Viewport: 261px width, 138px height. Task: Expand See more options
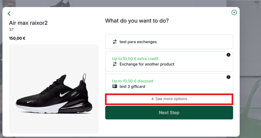(x=169, y=99)
